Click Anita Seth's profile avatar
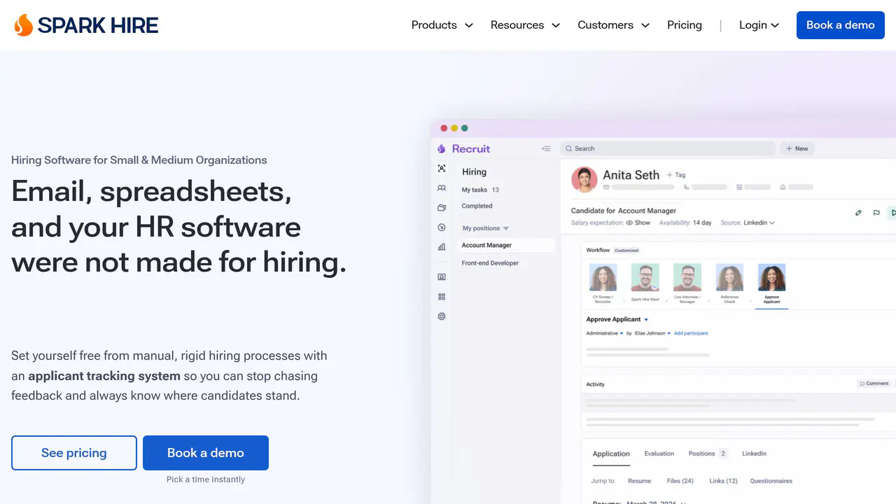 click(584, 179)
